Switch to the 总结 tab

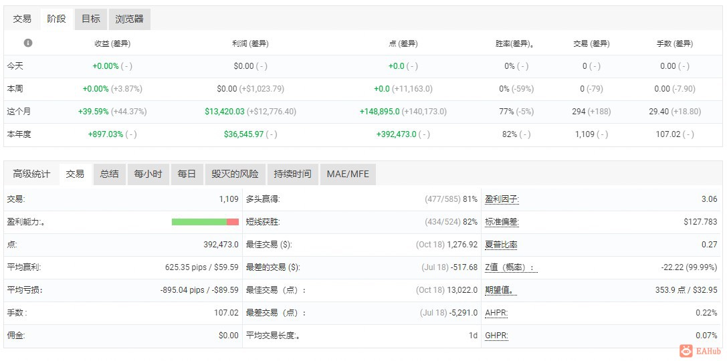(x=109, y=174)
